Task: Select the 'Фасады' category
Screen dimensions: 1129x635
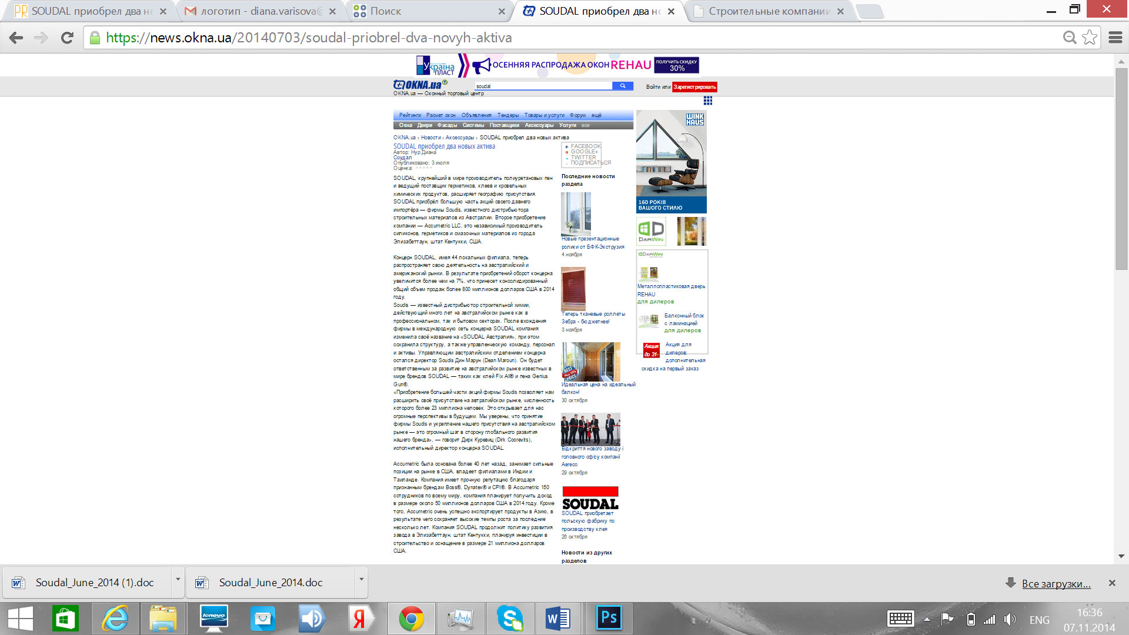Action: 447,125
